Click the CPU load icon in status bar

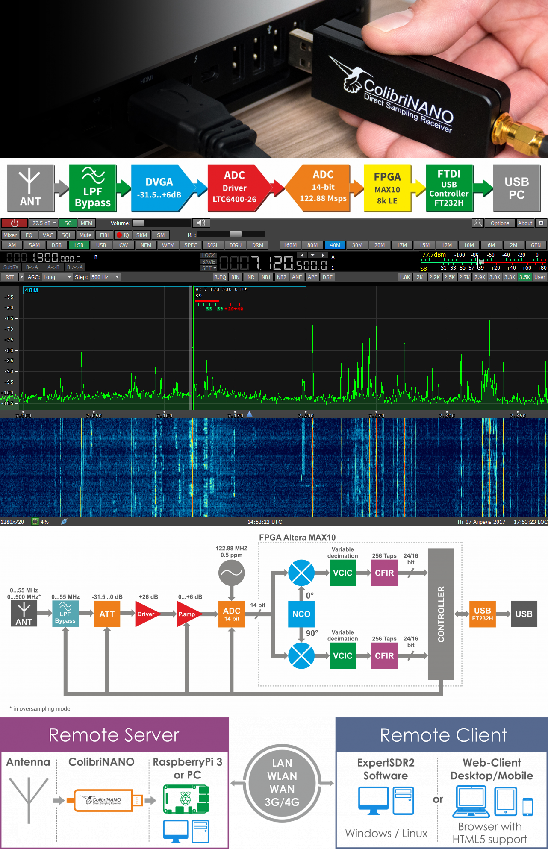click(x=35, y=522)
